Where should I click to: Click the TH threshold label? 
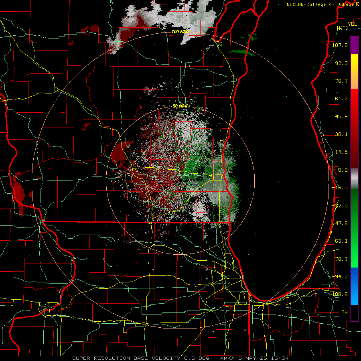(x=345, y=312)
